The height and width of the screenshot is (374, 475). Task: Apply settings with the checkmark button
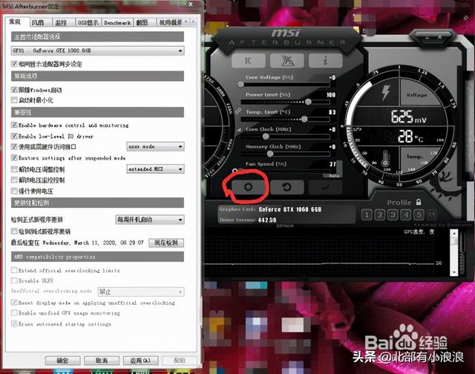(325, 187)
